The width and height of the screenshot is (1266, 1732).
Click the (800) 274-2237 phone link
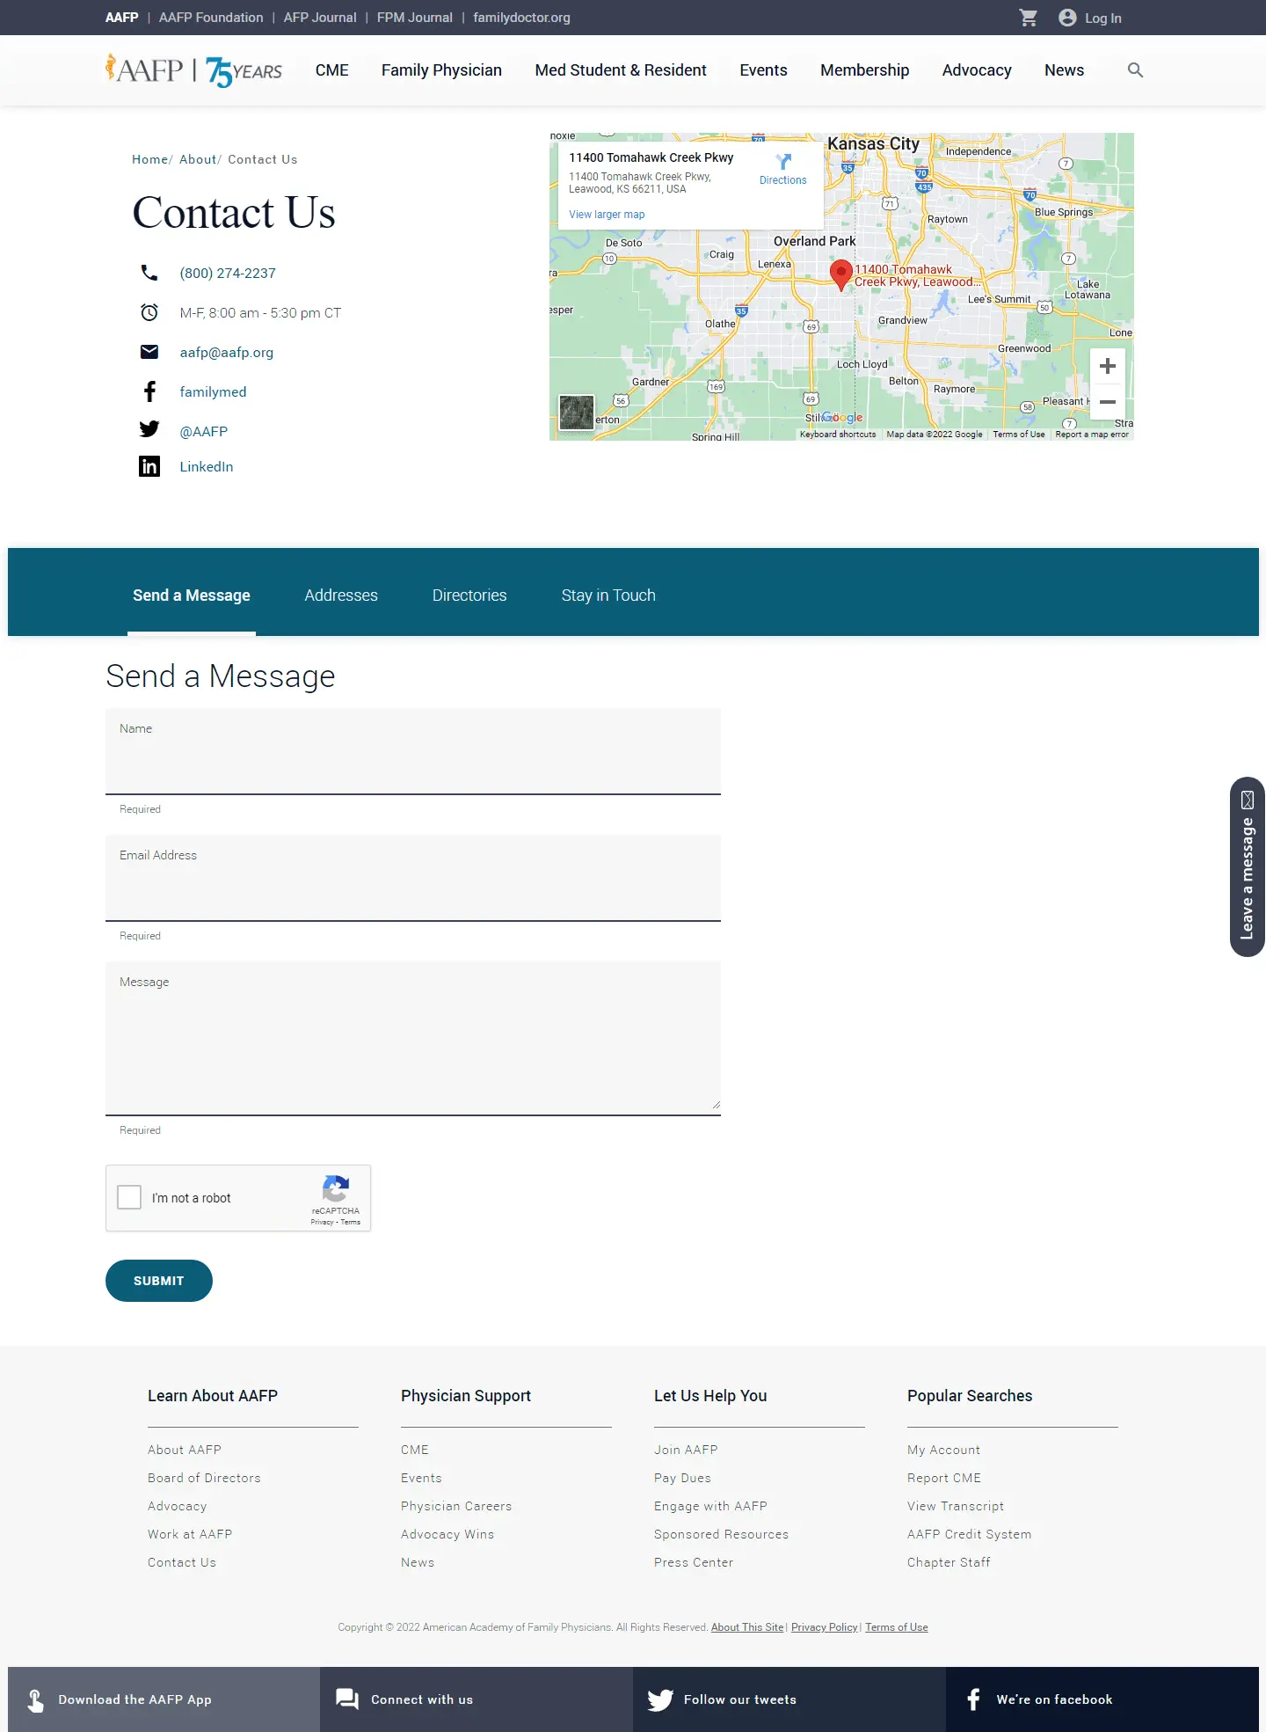[x=228, y=273]
